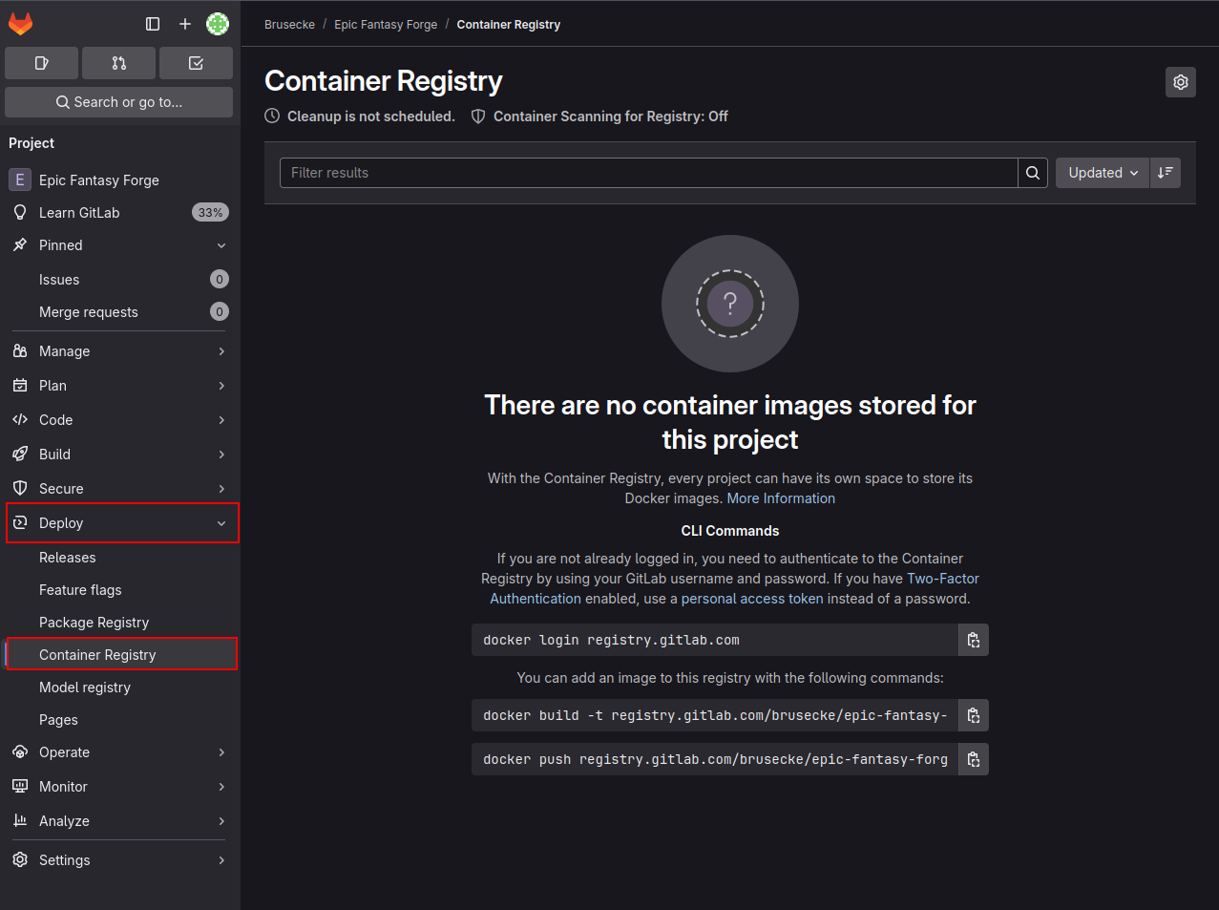Click Epic Fantasy Forge breadcrumb link
This screenshot has height=910, width=1219.
point(386,25)
